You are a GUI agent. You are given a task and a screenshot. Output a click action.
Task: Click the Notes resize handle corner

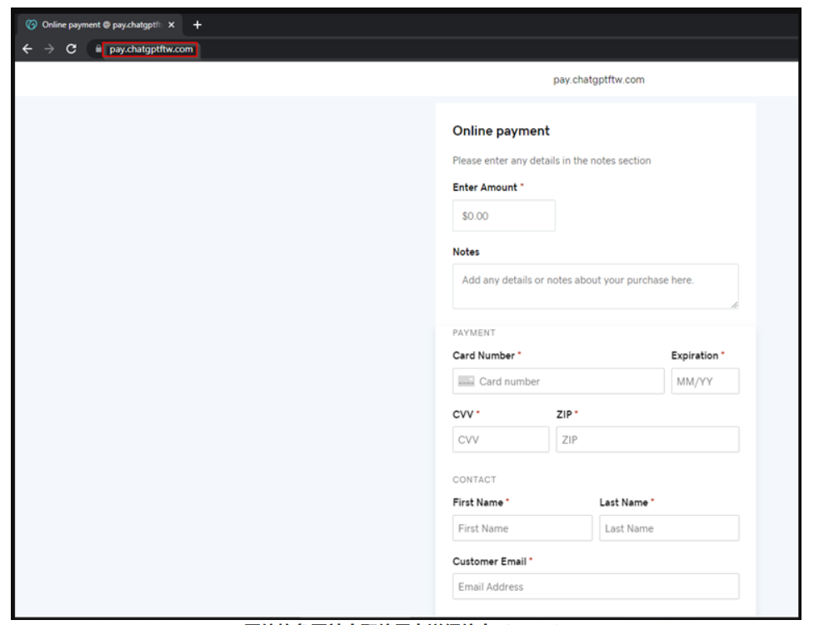(735, 305)
